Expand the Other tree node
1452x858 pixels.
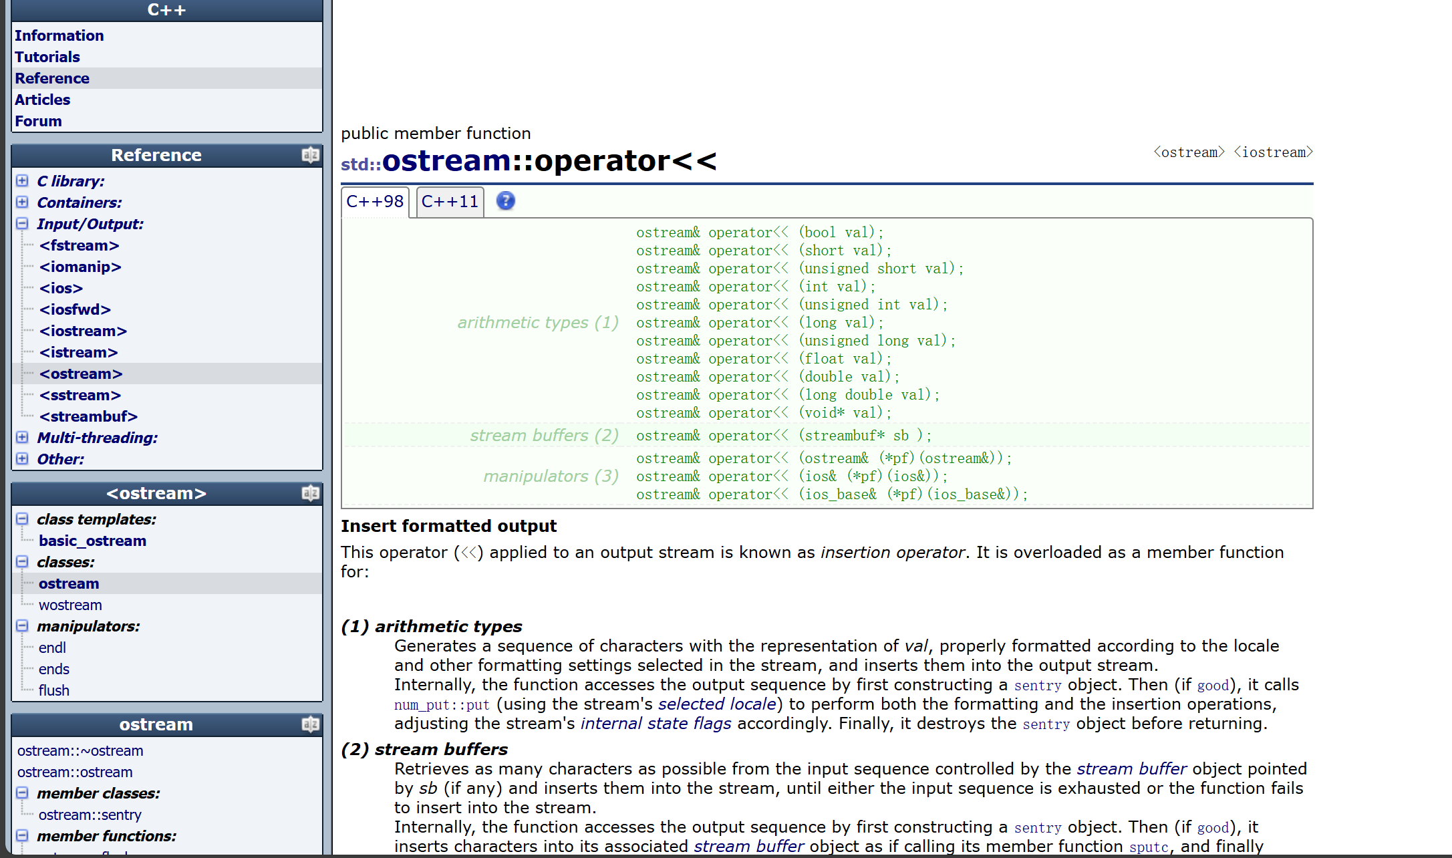tap(22, 459)
